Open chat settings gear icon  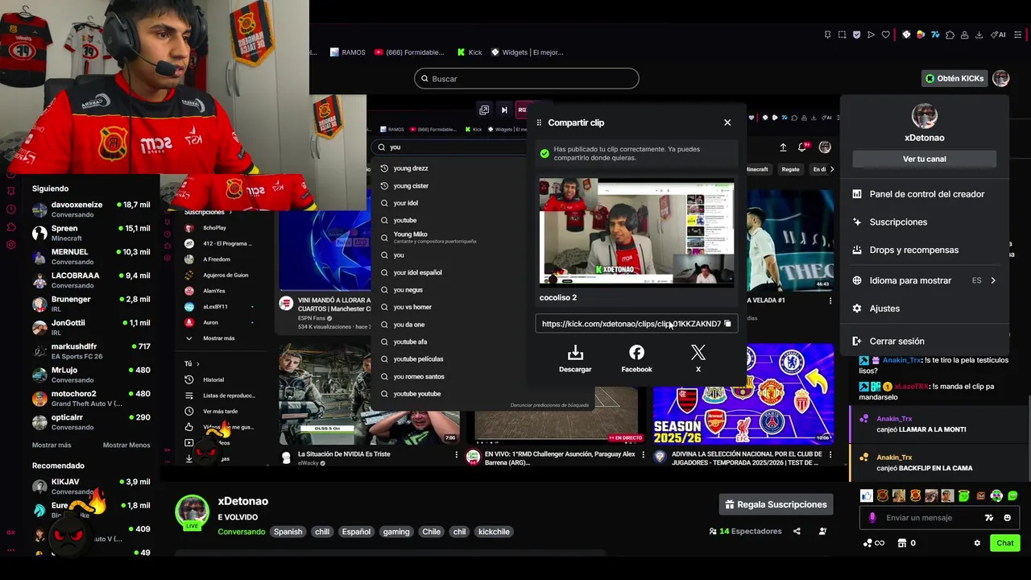coord(977,543)
